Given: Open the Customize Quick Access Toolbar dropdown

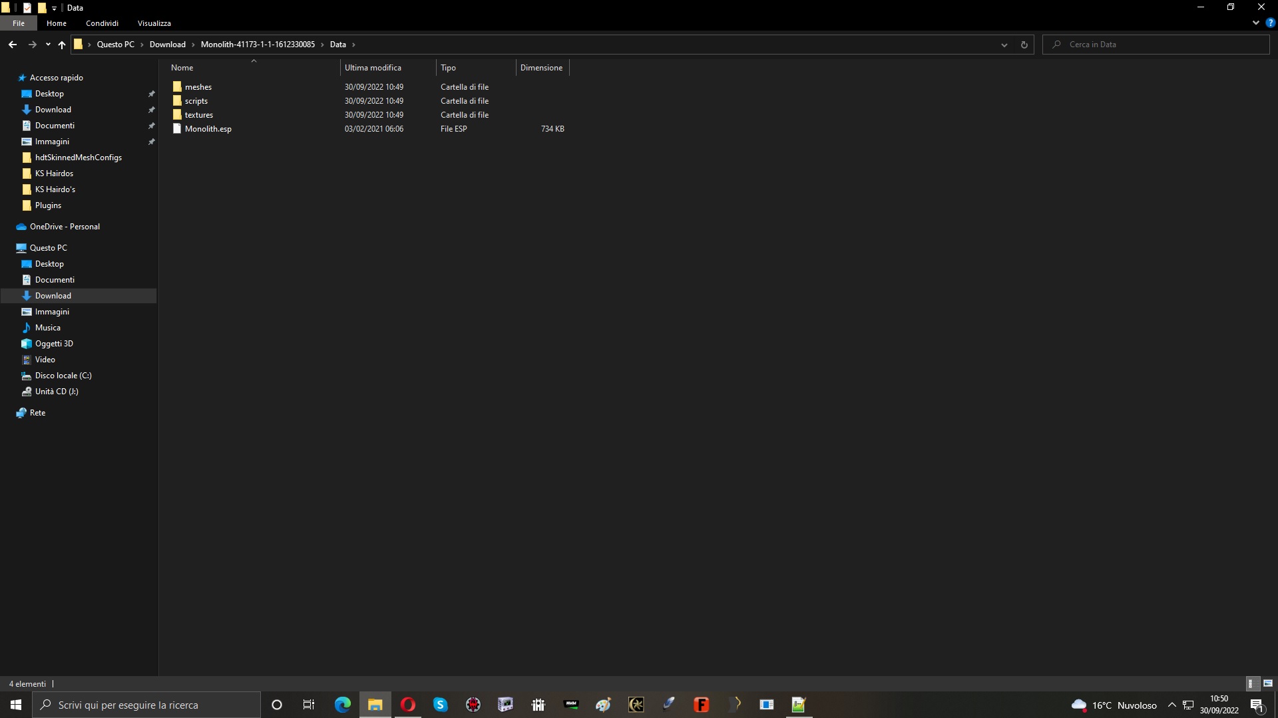Looking at the screenshot, I should tap(55, 8).
